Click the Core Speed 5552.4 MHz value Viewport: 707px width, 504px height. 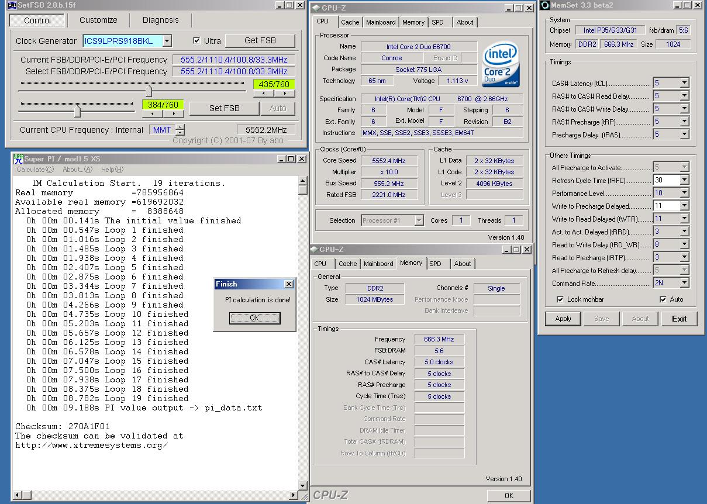pyautogui.click(x=389, y=161)
